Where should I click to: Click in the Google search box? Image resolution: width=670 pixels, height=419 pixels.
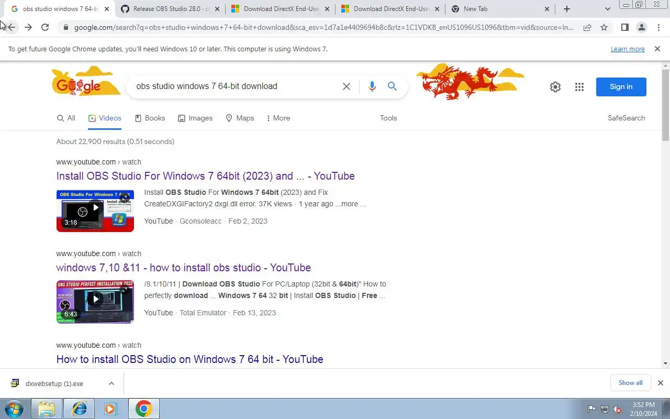(236, 86)
